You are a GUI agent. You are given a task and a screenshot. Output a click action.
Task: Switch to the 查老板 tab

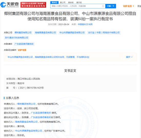click(x=71, y=3)
